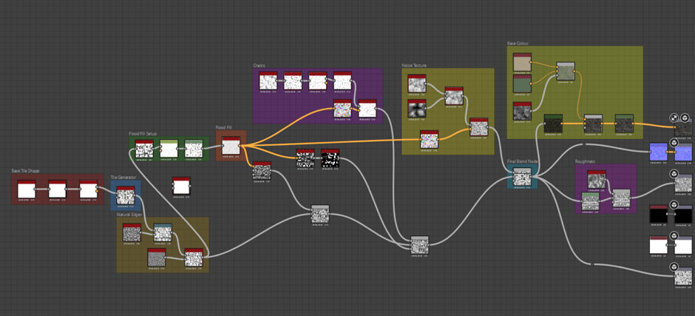Select the Noise Texture frame title

[x=414, y=65]
